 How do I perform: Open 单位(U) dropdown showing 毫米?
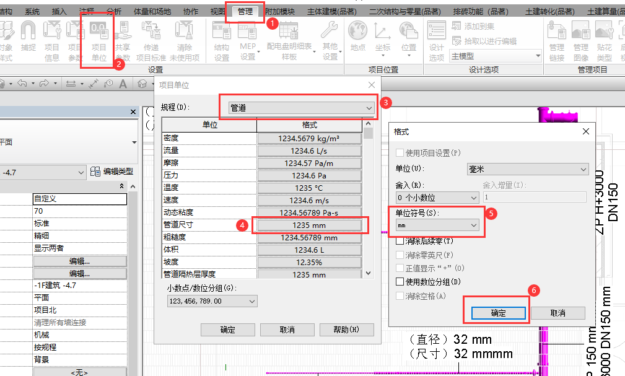pos(527,169)
